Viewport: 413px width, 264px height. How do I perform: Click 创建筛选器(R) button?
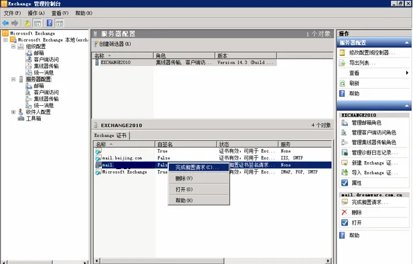tap(112, 44)
